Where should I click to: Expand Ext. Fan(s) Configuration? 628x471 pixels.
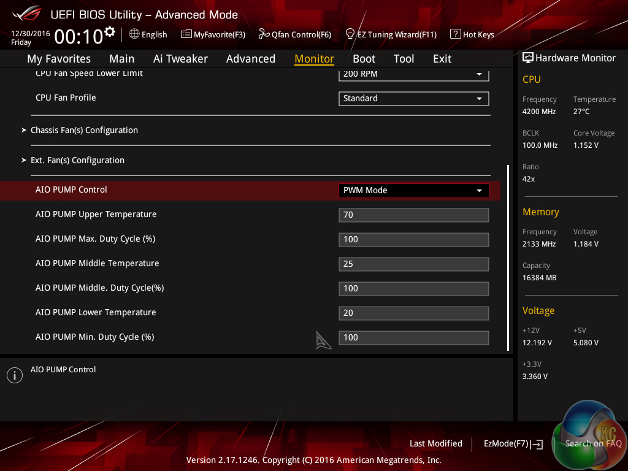pos(77,160)
